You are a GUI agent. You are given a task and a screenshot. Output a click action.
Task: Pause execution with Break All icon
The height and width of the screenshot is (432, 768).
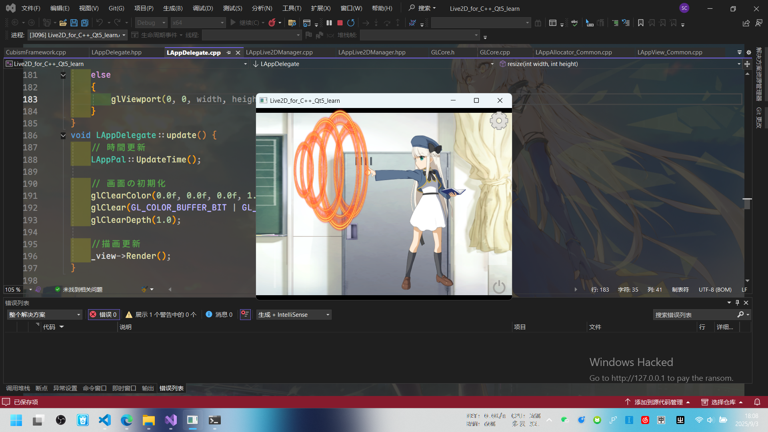[329, 23]
